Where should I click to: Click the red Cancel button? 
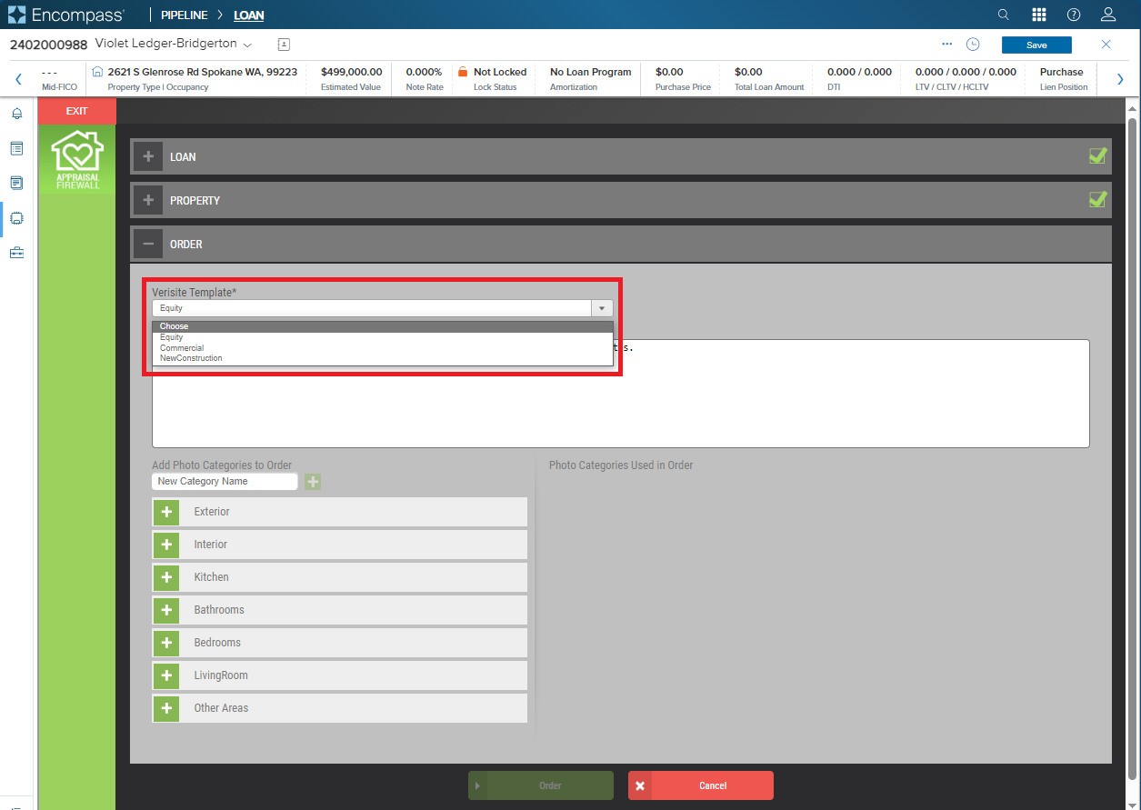(701, 785)
